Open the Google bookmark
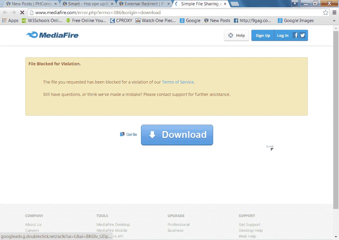 tap(190, 21)
